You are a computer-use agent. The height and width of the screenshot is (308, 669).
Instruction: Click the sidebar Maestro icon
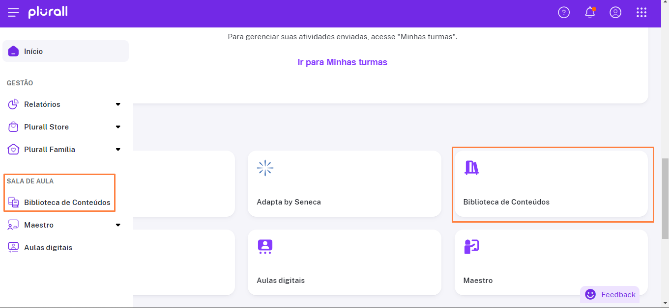[14, 225]
